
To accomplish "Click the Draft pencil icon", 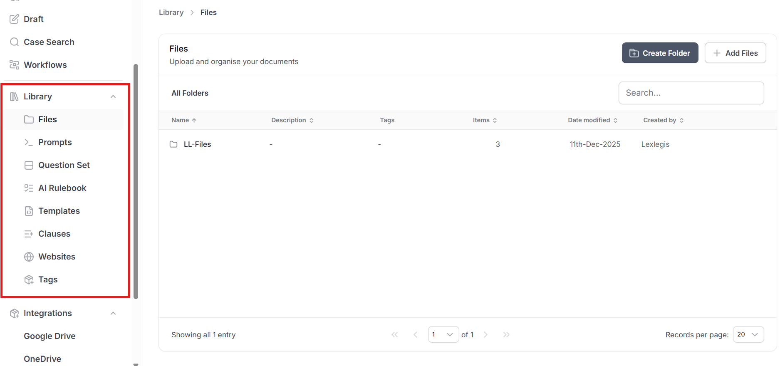I will [x=14, y=19].
